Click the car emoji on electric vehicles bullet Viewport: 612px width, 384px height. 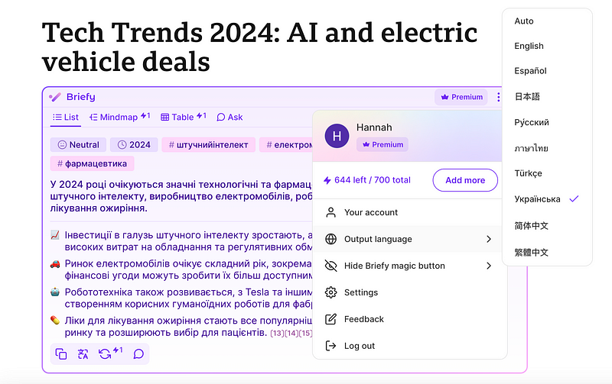click(x=55, y=263)
